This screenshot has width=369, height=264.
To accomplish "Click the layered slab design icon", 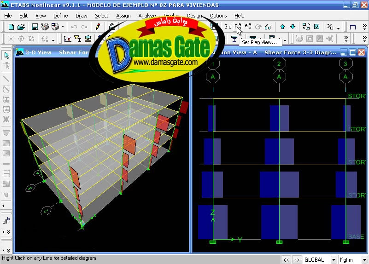I will coord(88,39).
